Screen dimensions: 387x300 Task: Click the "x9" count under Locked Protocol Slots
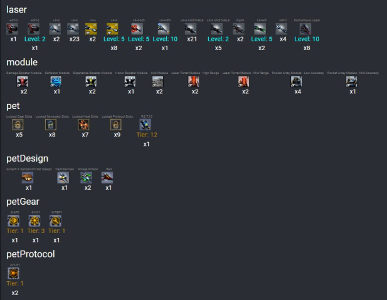(x=117, y=135)
